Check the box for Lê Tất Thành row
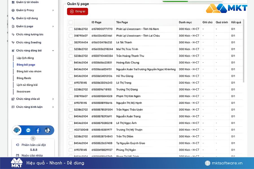 click(71, 43)
